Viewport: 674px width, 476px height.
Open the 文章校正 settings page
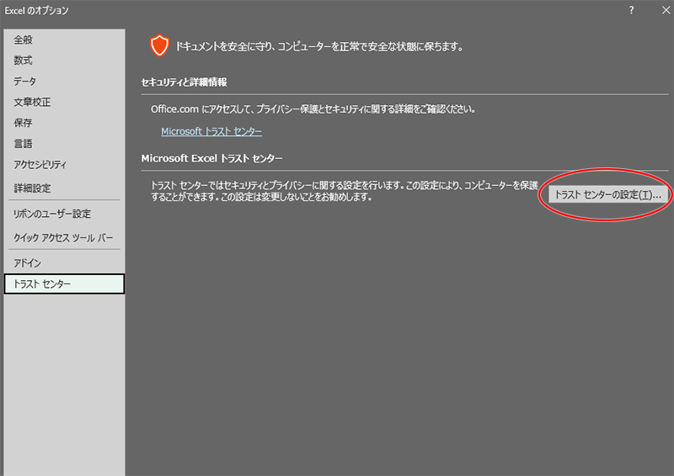click(32, 103)
